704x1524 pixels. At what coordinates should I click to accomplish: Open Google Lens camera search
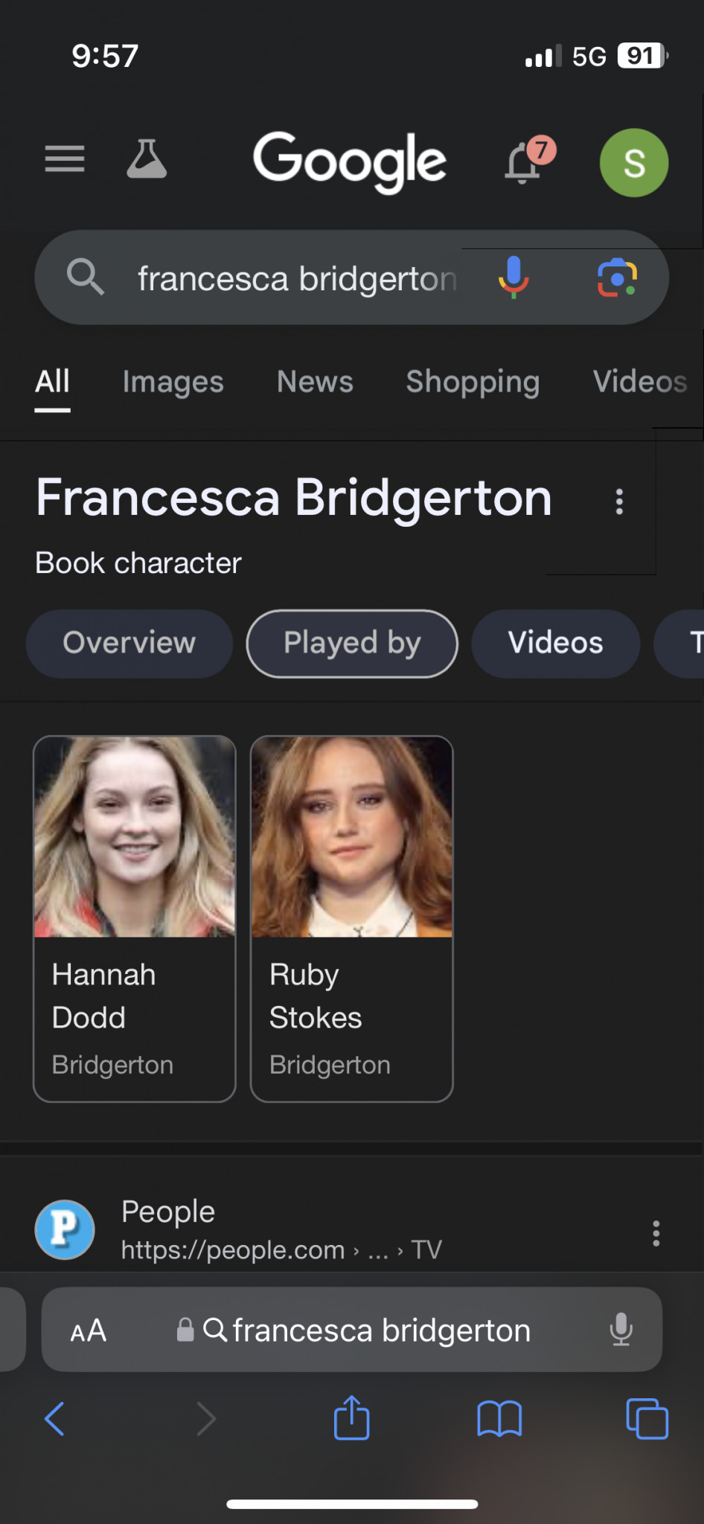617,278
